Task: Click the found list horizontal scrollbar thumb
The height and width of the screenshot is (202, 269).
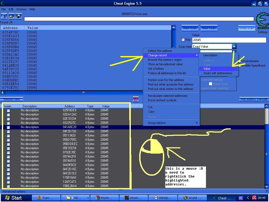Action: tap(84, 92)
